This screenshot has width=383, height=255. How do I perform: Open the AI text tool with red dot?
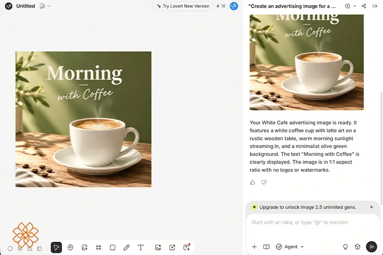pos(186,247)
